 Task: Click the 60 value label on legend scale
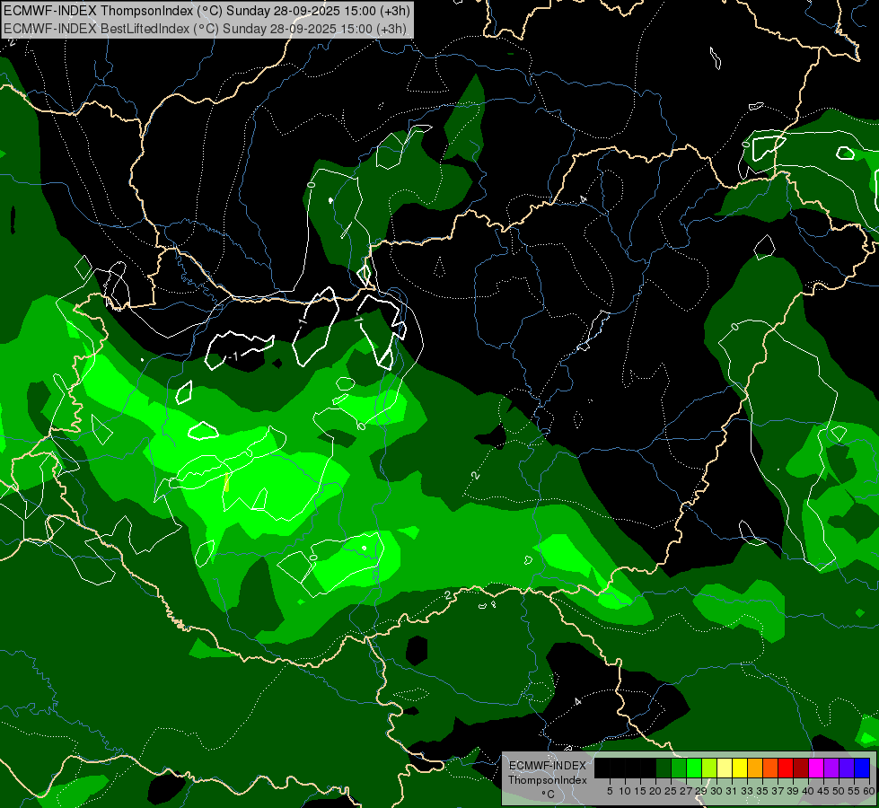click(x=868, y=791)
